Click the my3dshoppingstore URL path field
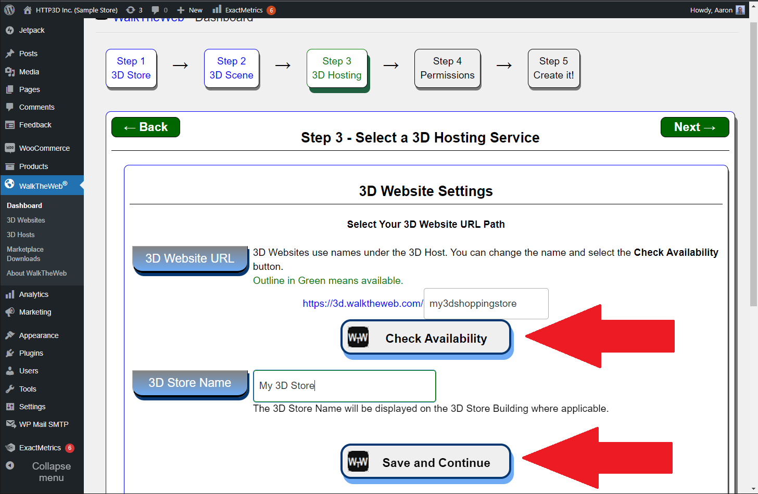This screenshot has height=494, width=758. [x=486, y=304]
